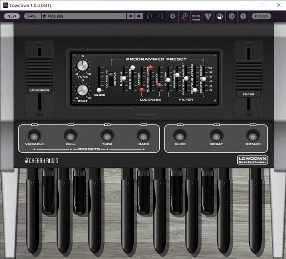Click the B-MIX-A slider handle
Screen dimensions: 286x259
coord(124,79)
